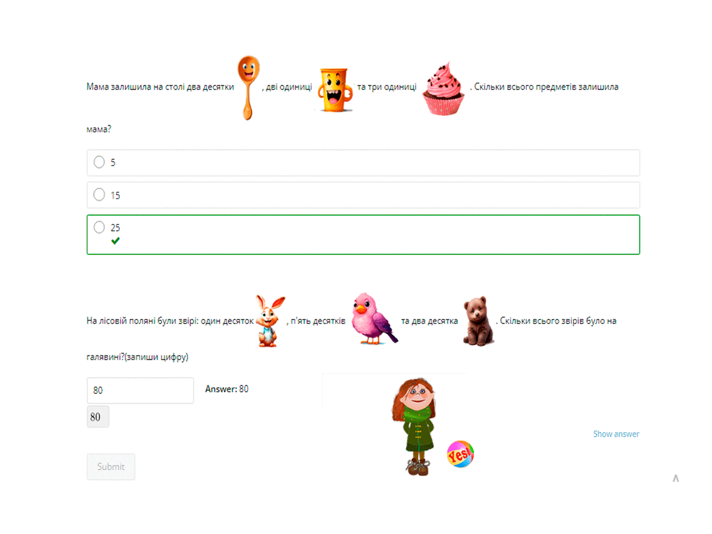Image resolution: width=712 pixels, height=534 pixels.
Task: Click the smiling orange spoon image
Action: tap(248, 87)
